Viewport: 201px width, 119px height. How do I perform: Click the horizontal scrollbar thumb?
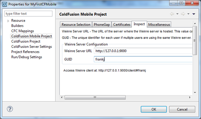[x=95, y=97]
